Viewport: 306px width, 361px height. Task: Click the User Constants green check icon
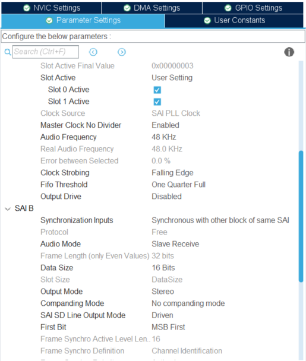point(207,21)
